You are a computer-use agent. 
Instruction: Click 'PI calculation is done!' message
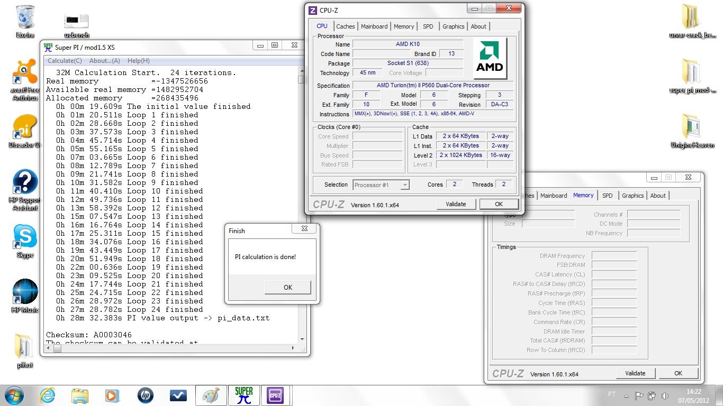(x=265, y=257)
